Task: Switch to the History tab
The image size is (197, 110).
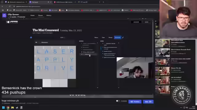Action: point(49,15)
